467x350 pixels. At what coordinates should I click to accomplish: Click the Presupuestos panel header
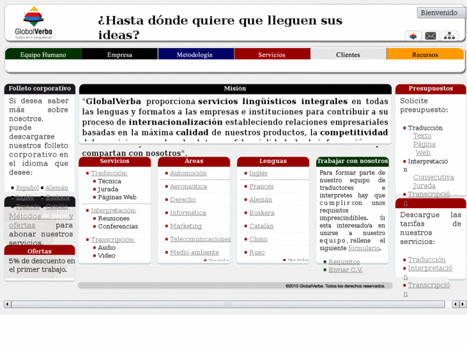pyautogui.click(x=430, y=89)
